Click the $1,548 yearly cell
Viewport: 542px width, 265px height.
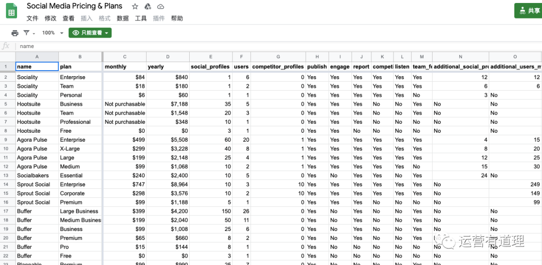[168, 113]
